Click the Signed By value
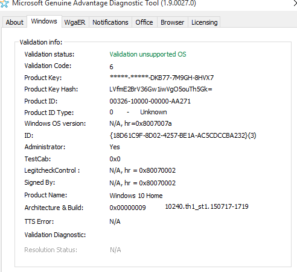 click(x=142, y=183)
